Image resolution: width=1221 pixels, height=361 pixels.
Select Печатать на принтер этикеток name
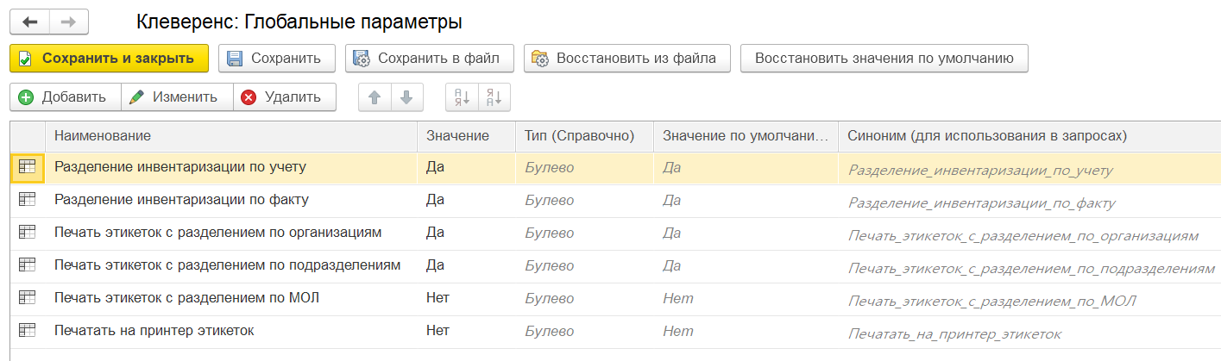coord(154,331)
